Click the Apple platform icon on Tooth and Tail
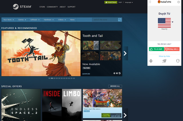Screen dimensions: 183x121 click(117, 73)
